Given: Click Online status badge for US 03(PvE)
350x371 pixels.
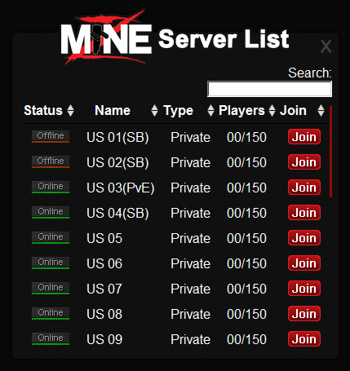Looking at the screenshot, I should click(x=51, y=187).
